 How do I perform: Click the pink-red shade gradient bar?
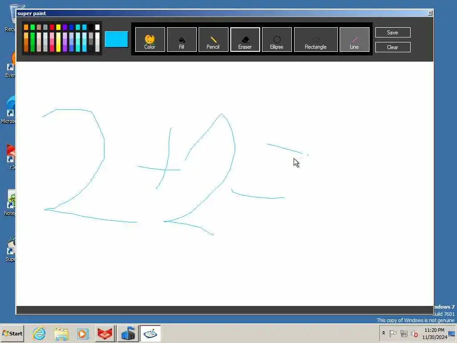pyautogui.click(x=52, y=42)
